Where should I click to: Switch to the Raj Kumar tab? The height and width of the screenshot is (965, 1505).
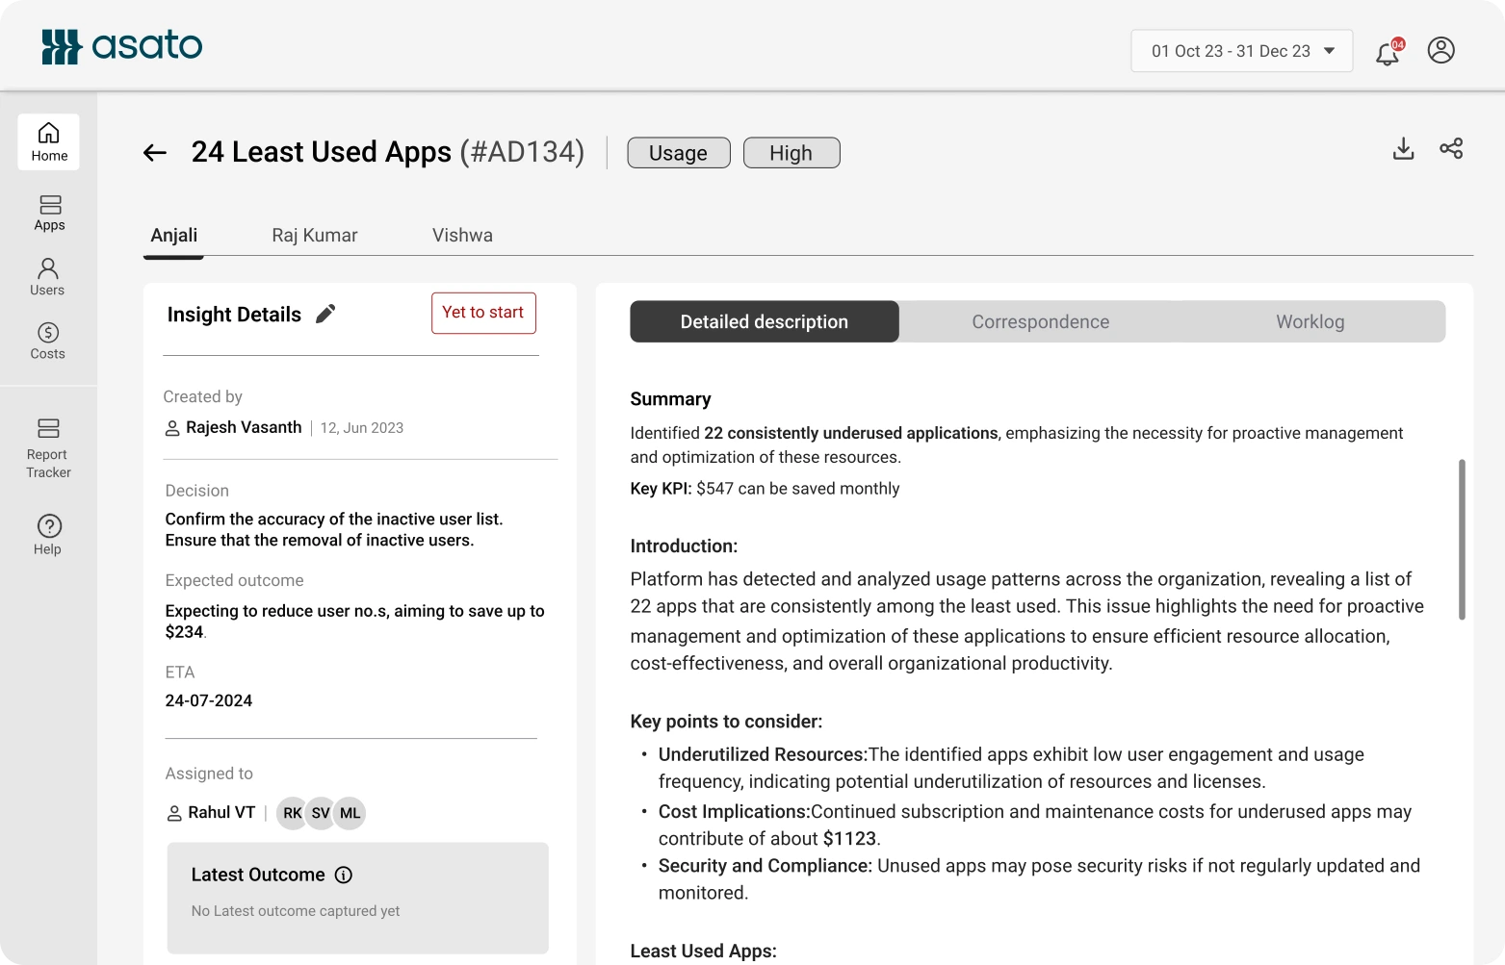point(315,236)
